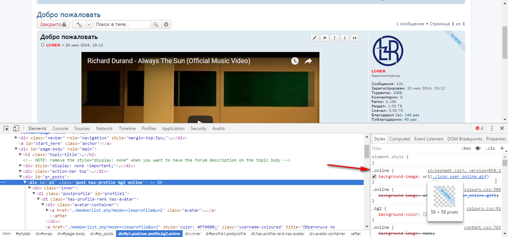Switch to the Sources tab
The height and width of the screenshot is (237, 508).
[82, 129]
